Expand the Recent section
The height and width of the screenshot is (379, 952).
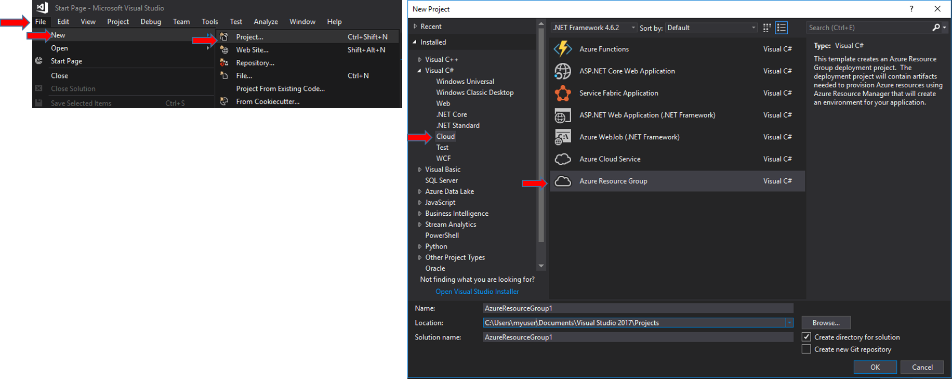pos(415,26)
